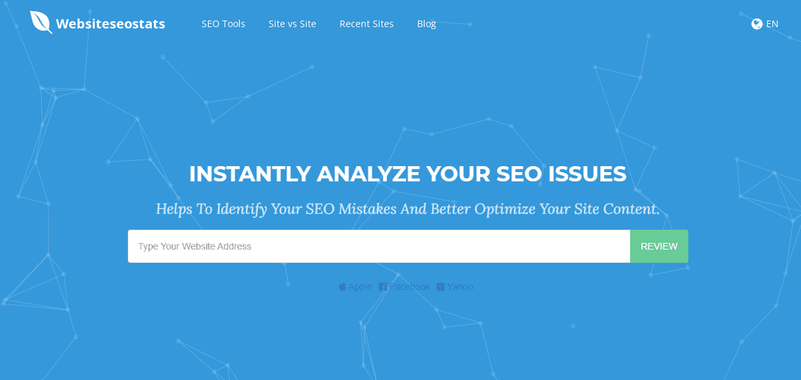
Task: Open the Yahoo example link text
Action: pyautogui.click(x=460, y=287)
